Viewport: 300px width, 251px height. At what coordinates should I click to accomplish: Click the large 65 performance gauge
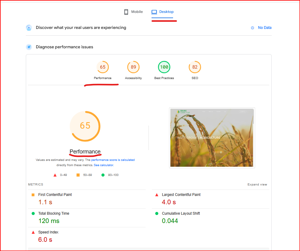pyautogui.click(x=85, y=126)
